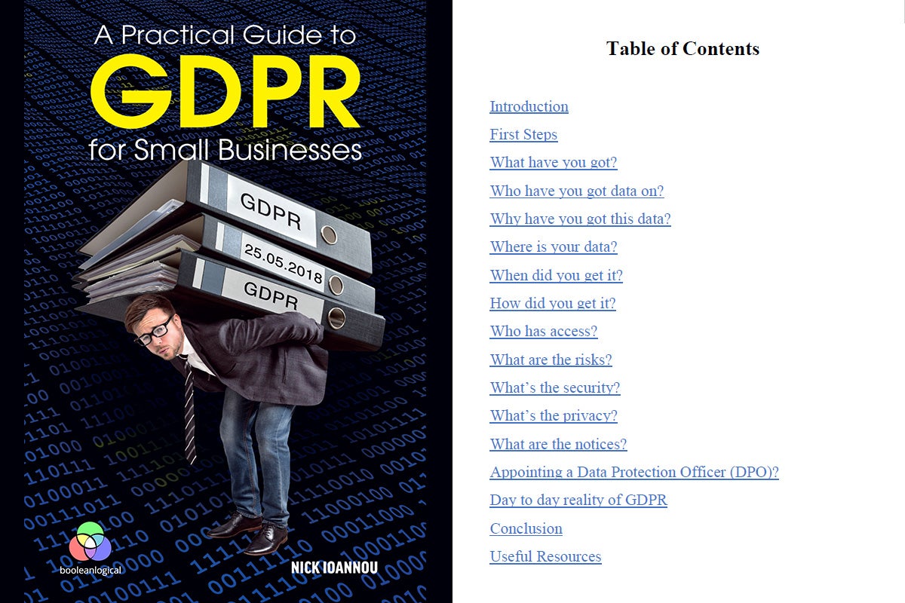The image size is (905, 603).
Task: Jump to 'Where is your data?' section
Action: (554, 247)
